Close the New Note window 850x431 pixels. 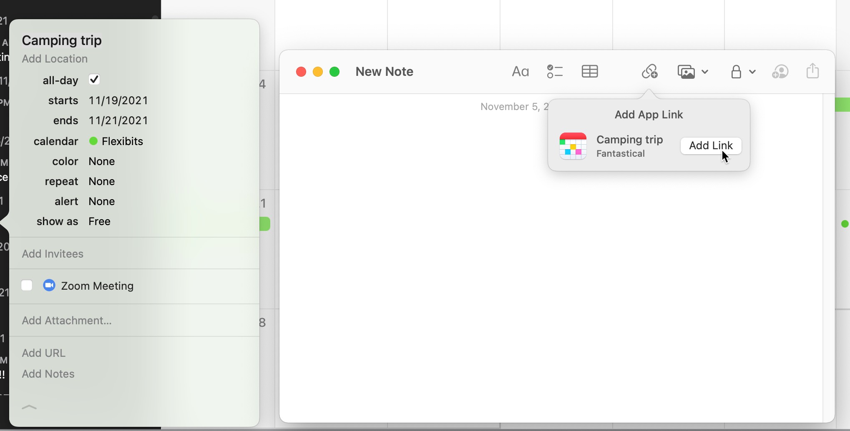(301, 72)
